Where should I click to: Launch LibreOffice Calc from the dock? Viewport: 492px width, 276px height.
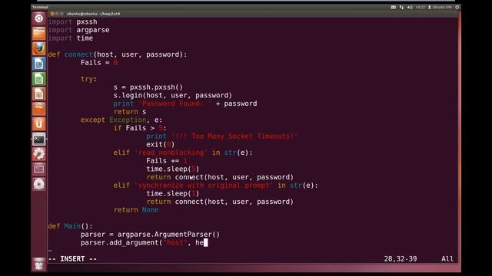coord(39,79)
